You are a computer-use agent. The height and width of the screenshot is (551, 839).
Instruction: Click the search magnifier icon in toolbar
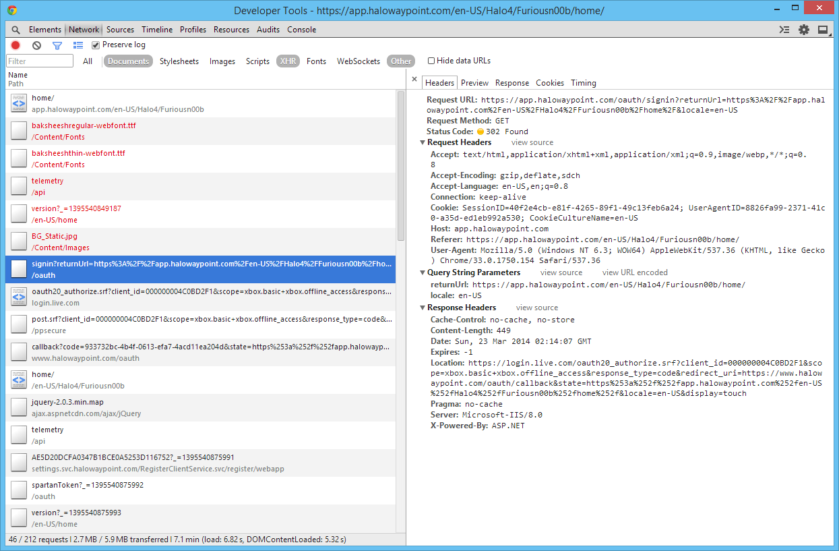click(x=15, y=30)
